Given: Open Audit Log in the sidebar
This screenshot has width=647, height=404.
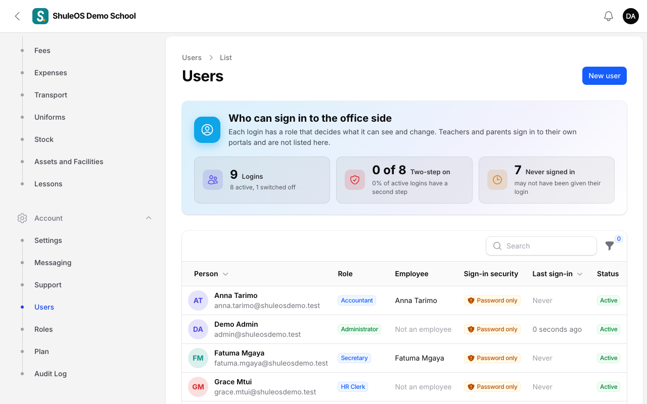Looking at the screenshot, I should pyautogui.click(x=51, y=374).
